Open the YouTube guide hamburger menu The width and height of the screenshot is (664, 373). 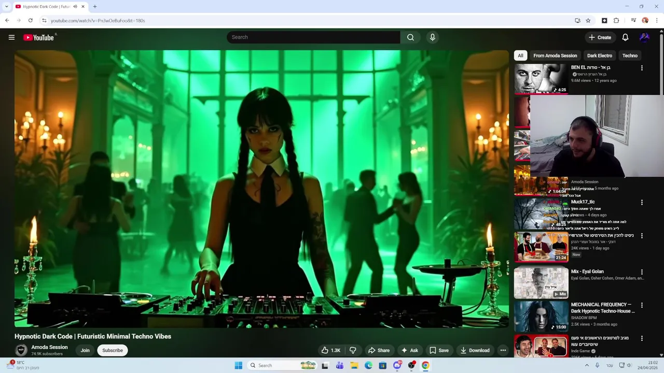click(11, 37)
